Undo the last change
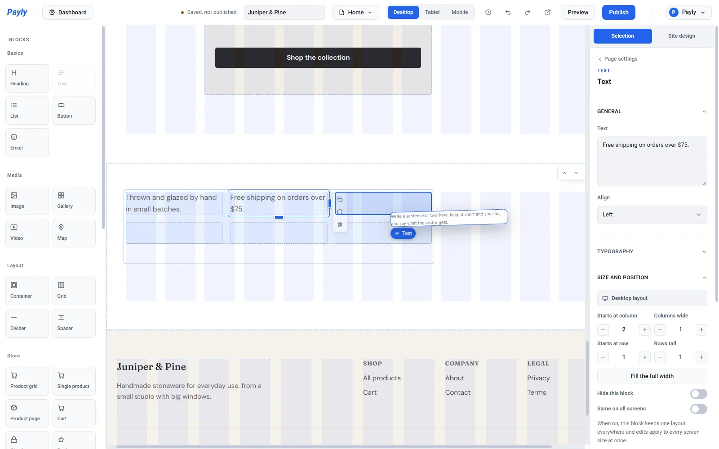Screen dimensions: 719x449 coord(508,13)
